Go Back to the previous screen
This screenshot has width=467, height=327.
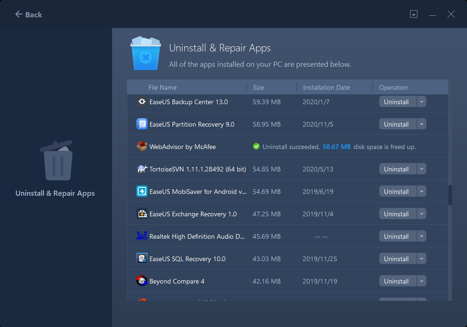(28, 14)
